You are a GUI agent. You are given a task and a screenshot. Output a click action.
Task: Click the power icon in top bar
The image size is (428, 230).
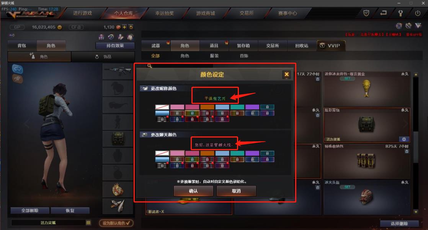[x=417, y=13]
